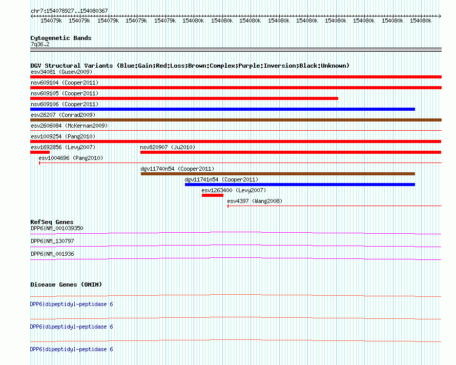Open the nsv609106 (Cooper2011) blue gain bar

(x=222, y=109)
